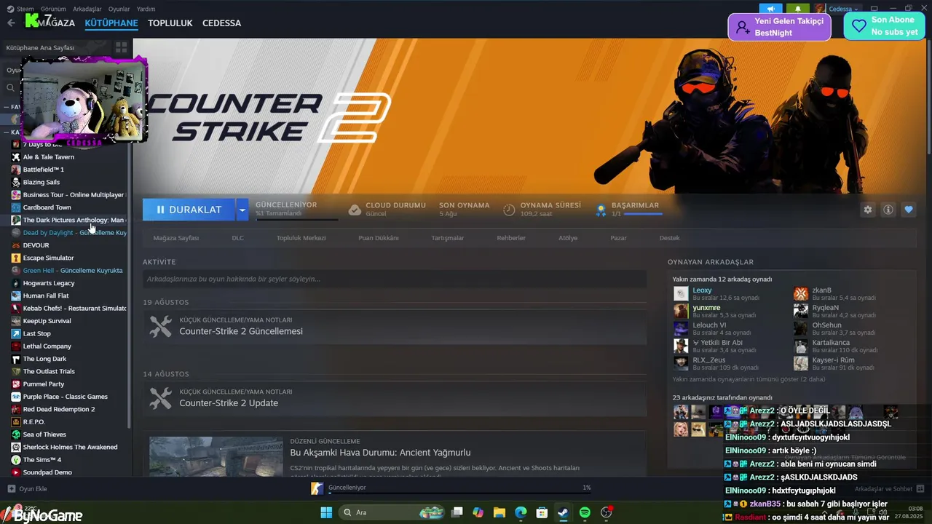Open the Görünüm menu
Screen dimensions: 932x524
click(x=53, y=9)
